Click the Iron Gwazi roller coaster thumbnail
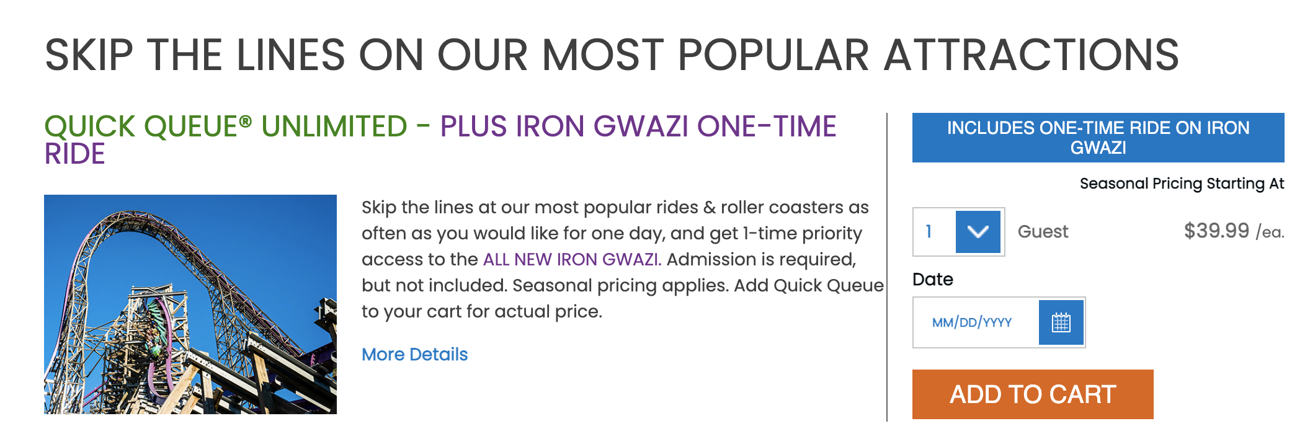Viewport: 1310px width, 439px height. pos(190,304)
